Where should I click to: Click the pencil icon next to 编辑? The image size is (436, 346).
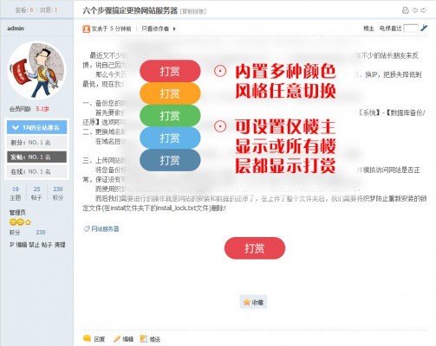click(117, 339)
